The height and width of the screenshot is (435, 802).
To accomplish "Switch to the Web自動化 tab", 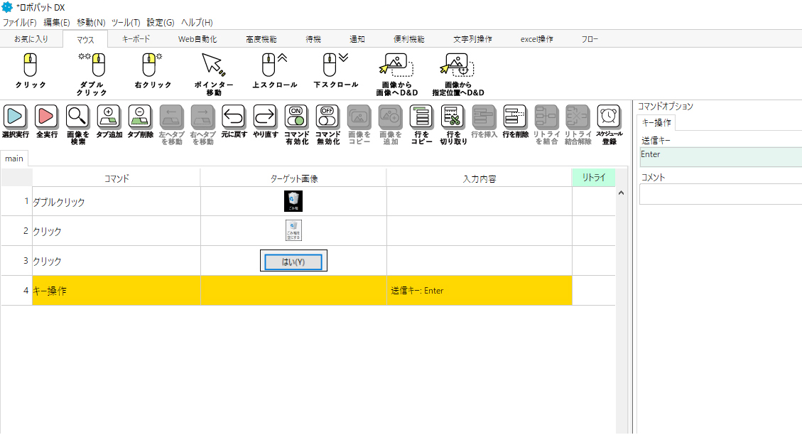I will [x=197, y=39].
